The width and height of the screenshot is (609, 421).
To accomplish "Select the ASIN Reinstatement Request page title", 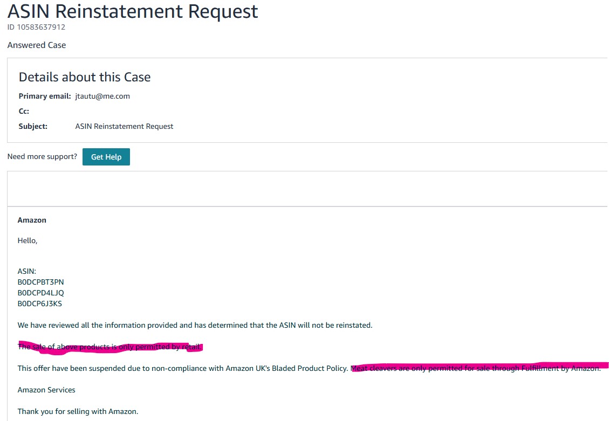I will (x=133, y=11).
